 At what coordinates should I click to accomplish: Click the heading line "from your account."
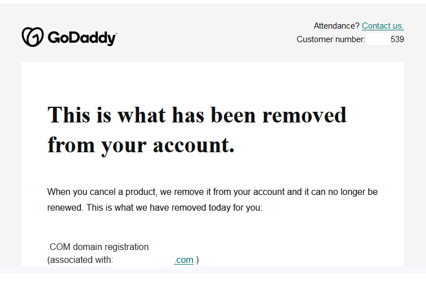pyautogui.click(x=141, y=145)
